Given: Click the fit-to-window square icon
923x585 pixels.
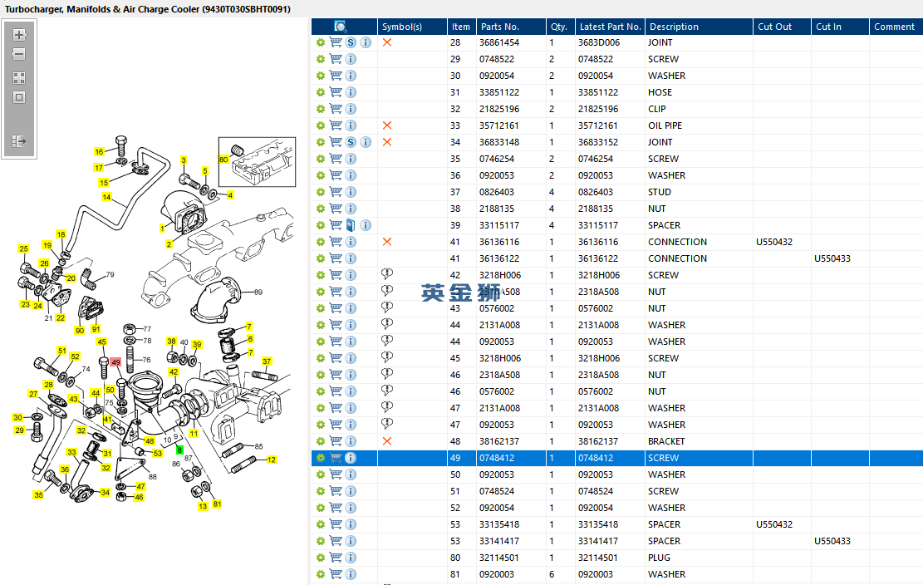Looking at the screenshot, I should click(19, 97).
